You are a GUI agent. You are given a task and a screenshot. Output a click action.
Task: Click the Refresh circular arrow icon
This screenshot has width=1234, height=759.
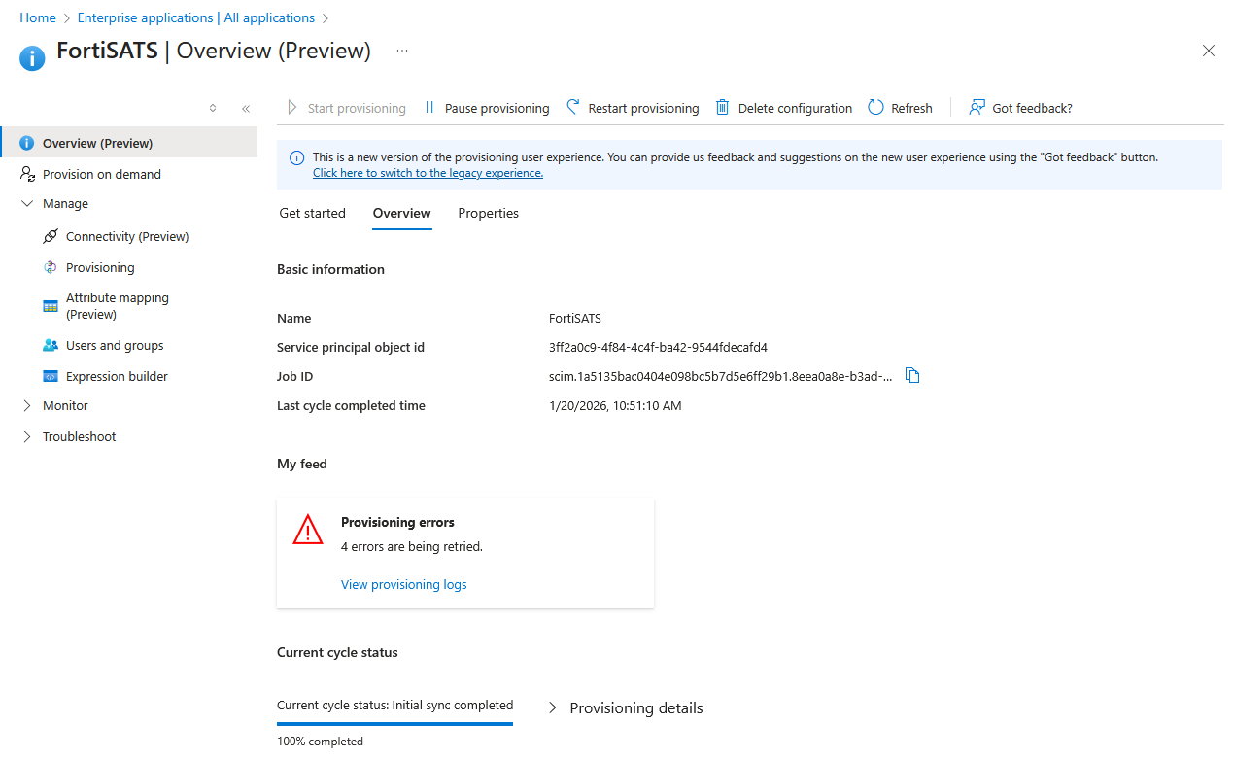click(875, 107)
